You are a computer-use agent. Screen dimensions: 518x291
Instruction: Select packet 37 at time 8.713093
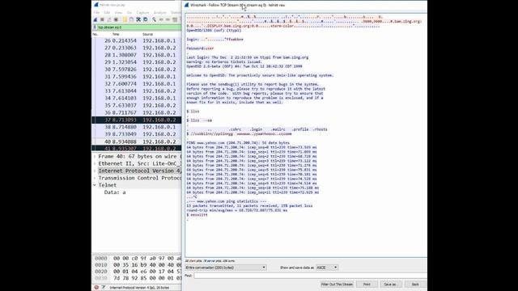coord(137,120)
